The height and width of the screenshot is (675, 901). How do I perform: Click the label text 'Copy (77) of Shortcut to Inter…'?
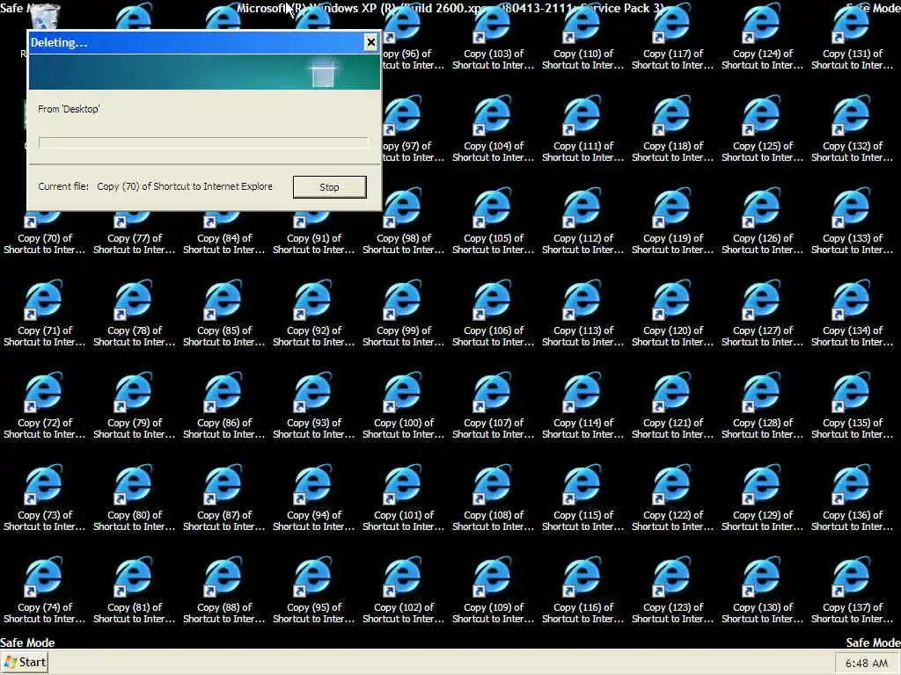134,244
